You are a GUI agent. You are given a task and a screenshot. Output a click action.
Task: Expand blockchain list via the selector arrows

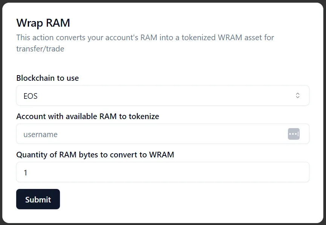297,95
